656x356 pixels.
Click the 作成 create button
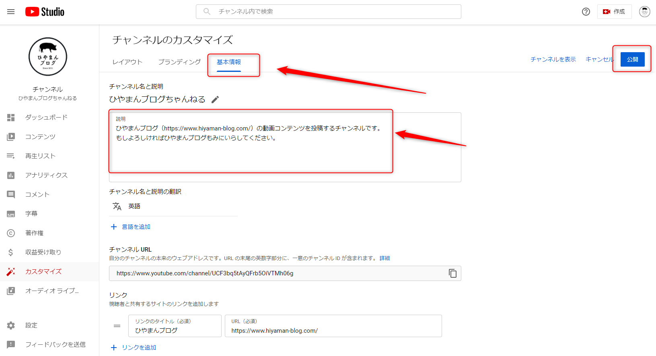pyautogui.click(x=614, y=12)
